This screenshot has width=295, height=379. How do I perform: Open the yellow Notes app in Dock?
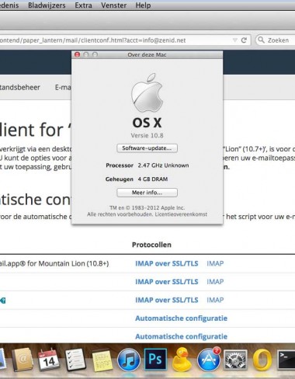102,360
